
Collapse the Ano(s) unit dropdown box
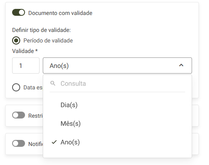coord(117,66)
